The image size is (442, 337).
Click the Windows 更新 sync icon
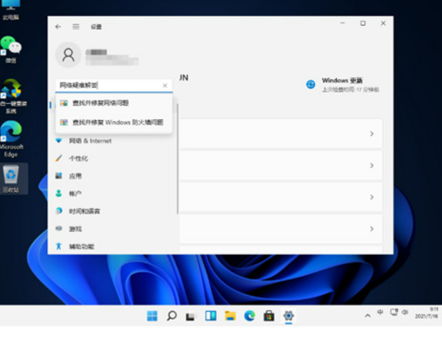311,85
